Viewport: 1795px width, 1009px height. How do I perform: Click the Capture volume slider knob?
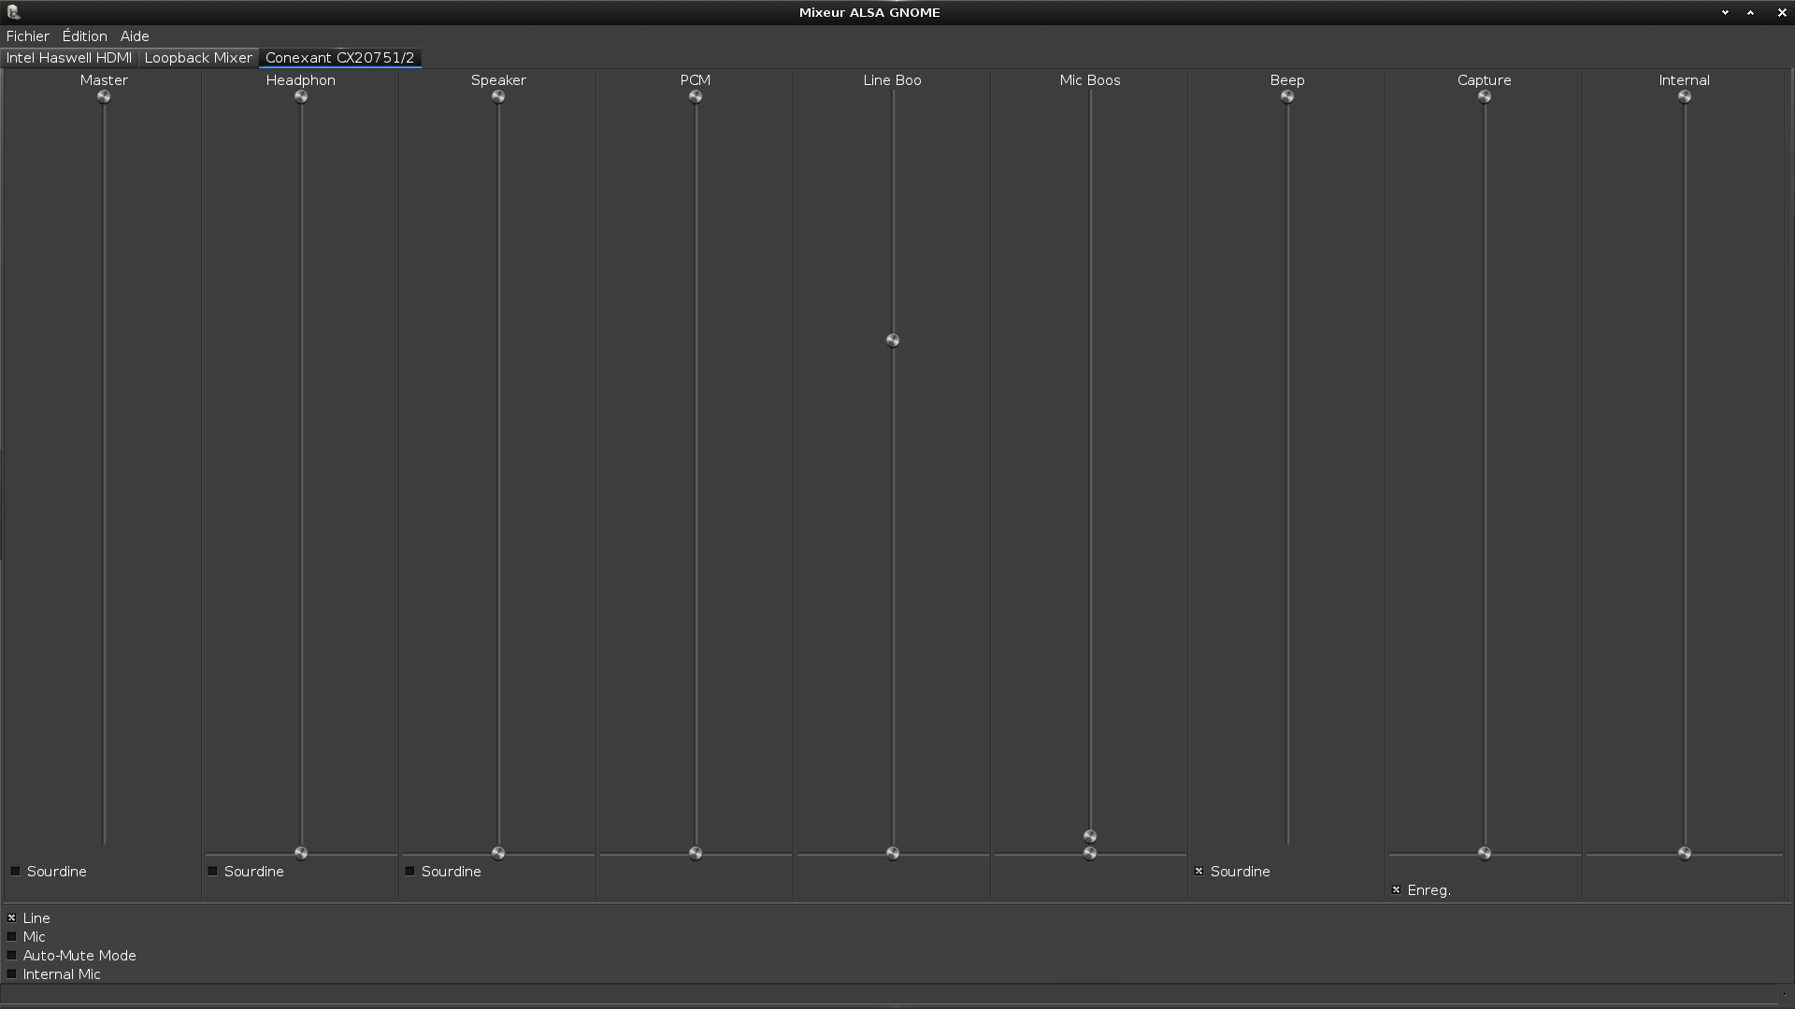(1485, 97)
